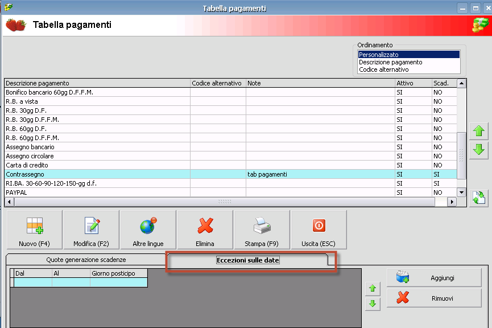Screen dimensions: 492x328
Task: Click the Dal cell in exceptions grid
Action: tap(33, 282)
